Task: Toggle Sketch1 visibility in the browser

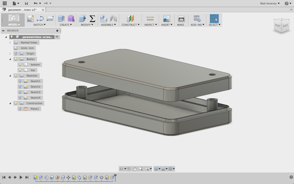Action: click(x=20, y=81)
